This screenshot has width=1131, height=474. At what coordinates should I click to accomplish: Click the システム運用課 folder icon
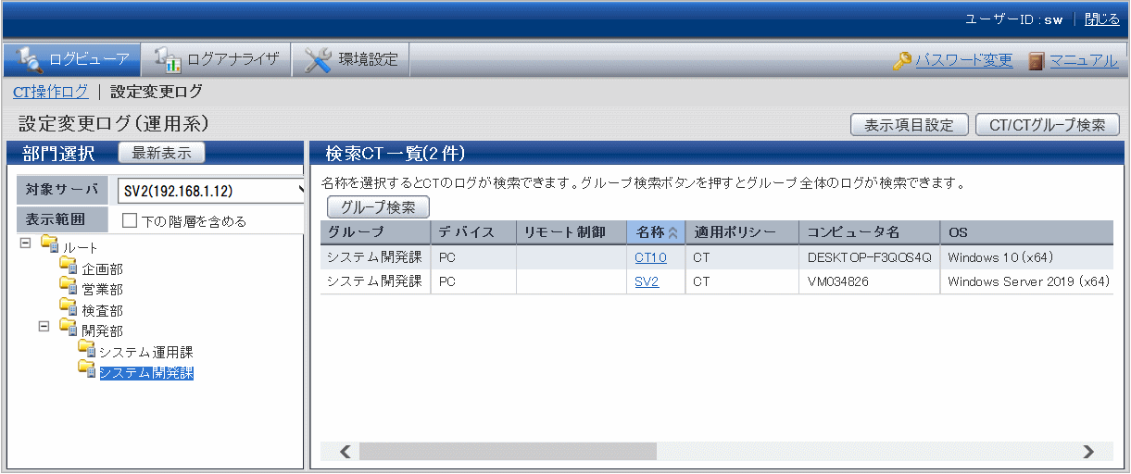coord(87,350)
